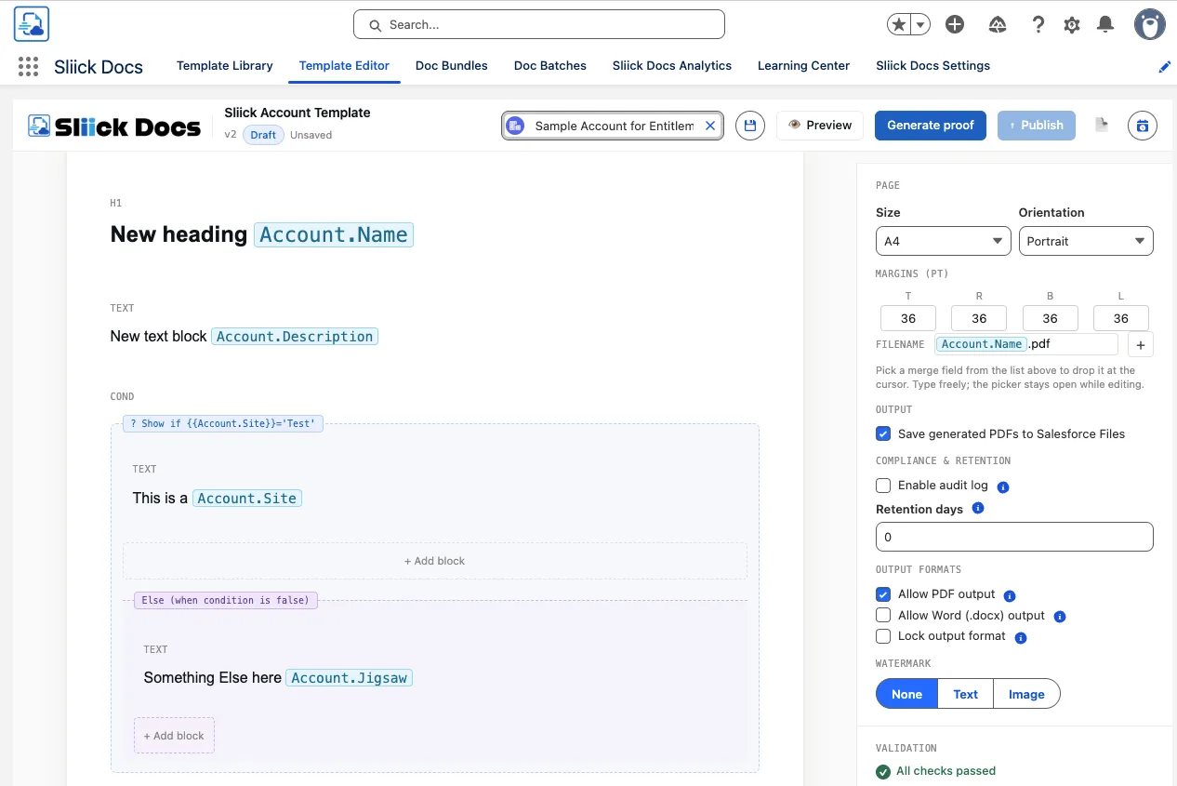Open Sliick Docs Analytics tab
Viewport: 1177px width, 786px height.
pos(672,66)
